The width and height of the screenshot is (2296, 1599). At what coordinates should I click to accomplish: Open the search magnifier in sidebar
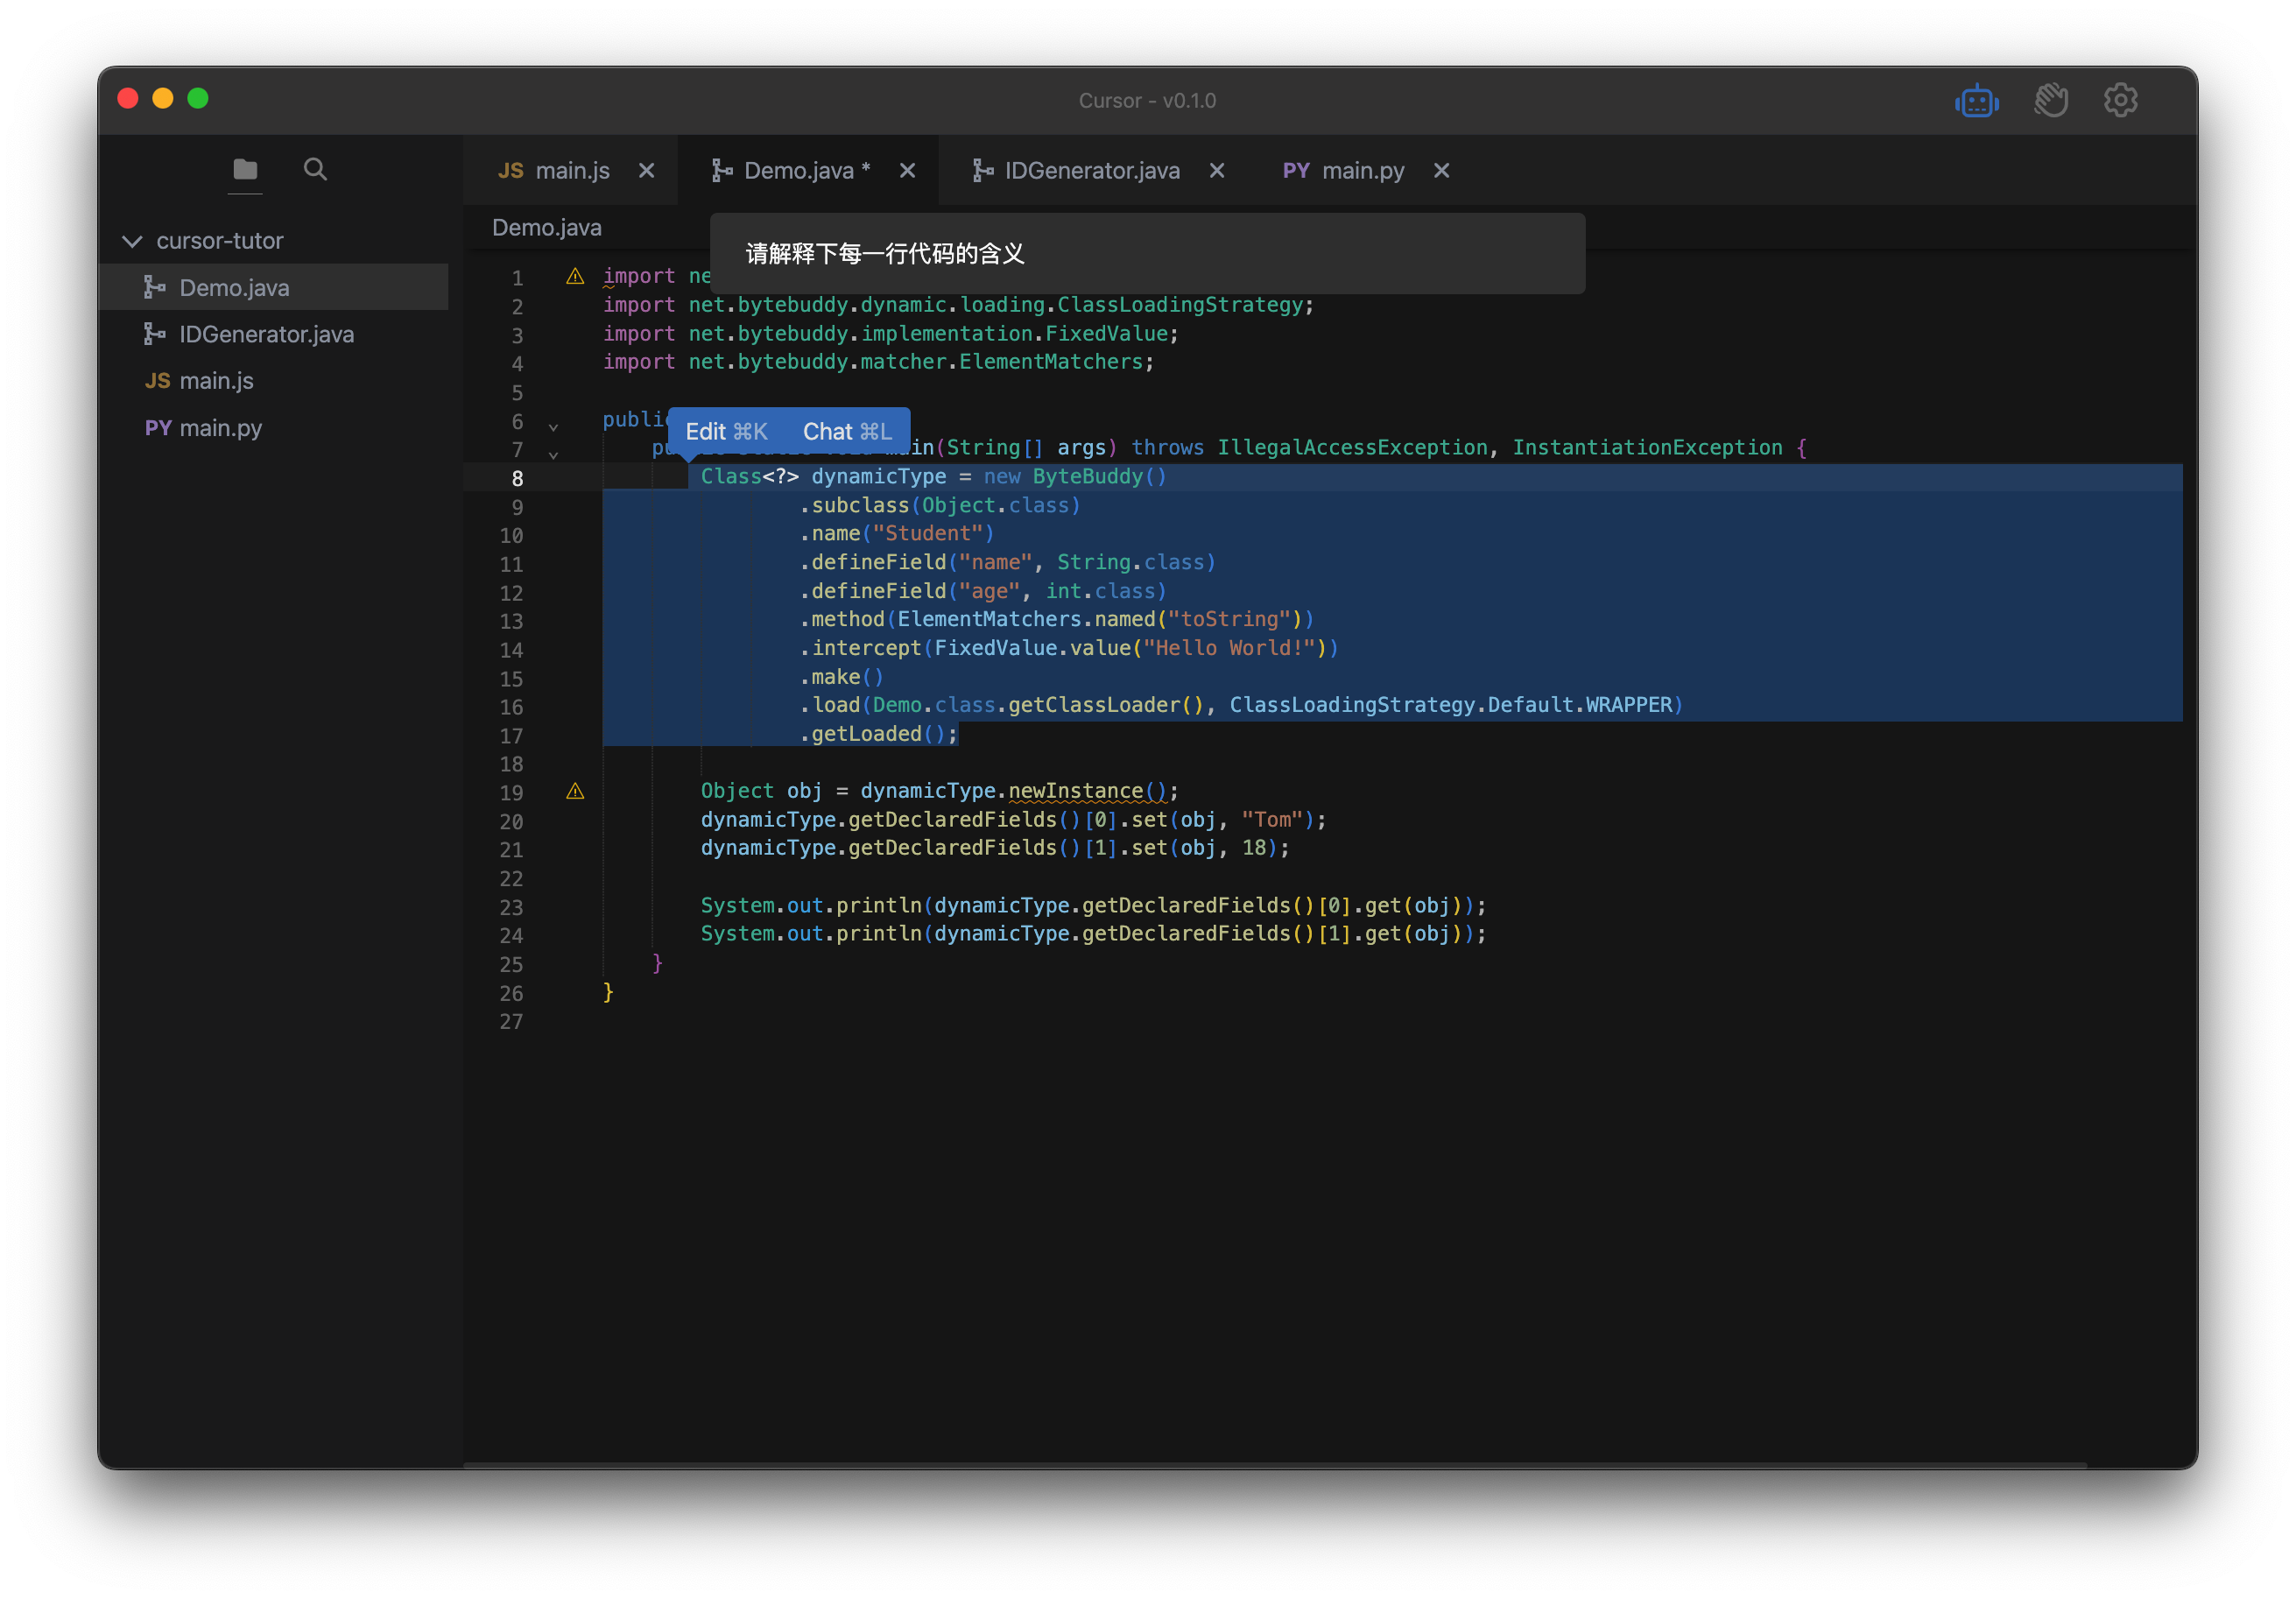tap(315, 169)
